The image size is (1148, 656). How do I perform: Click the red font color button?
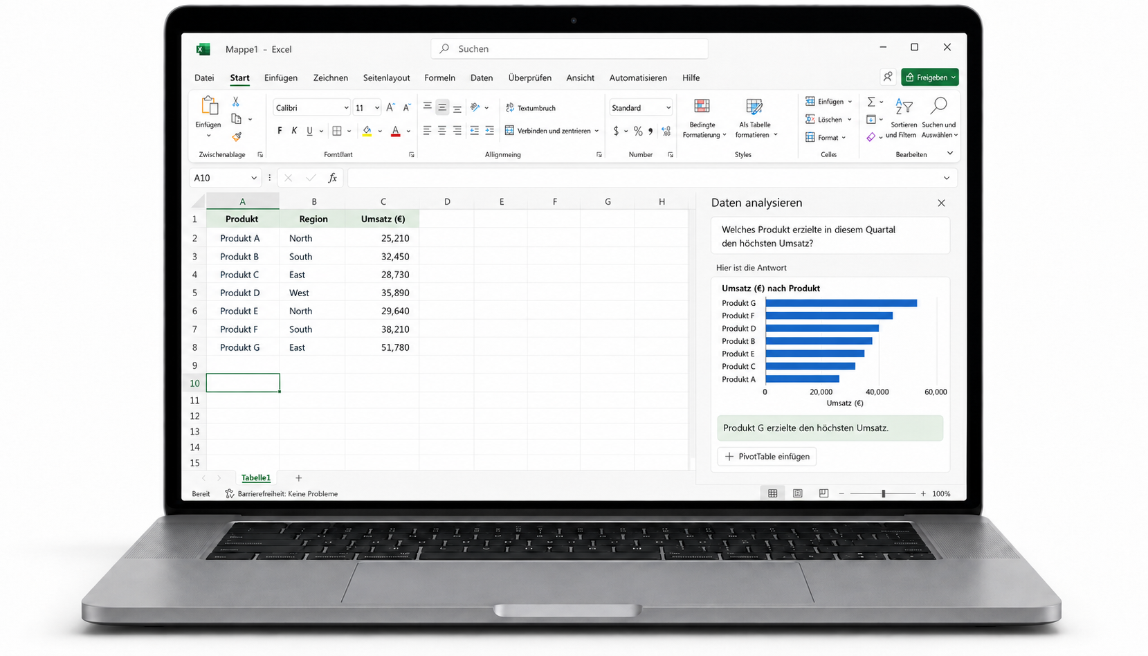[x=396, y=131]
